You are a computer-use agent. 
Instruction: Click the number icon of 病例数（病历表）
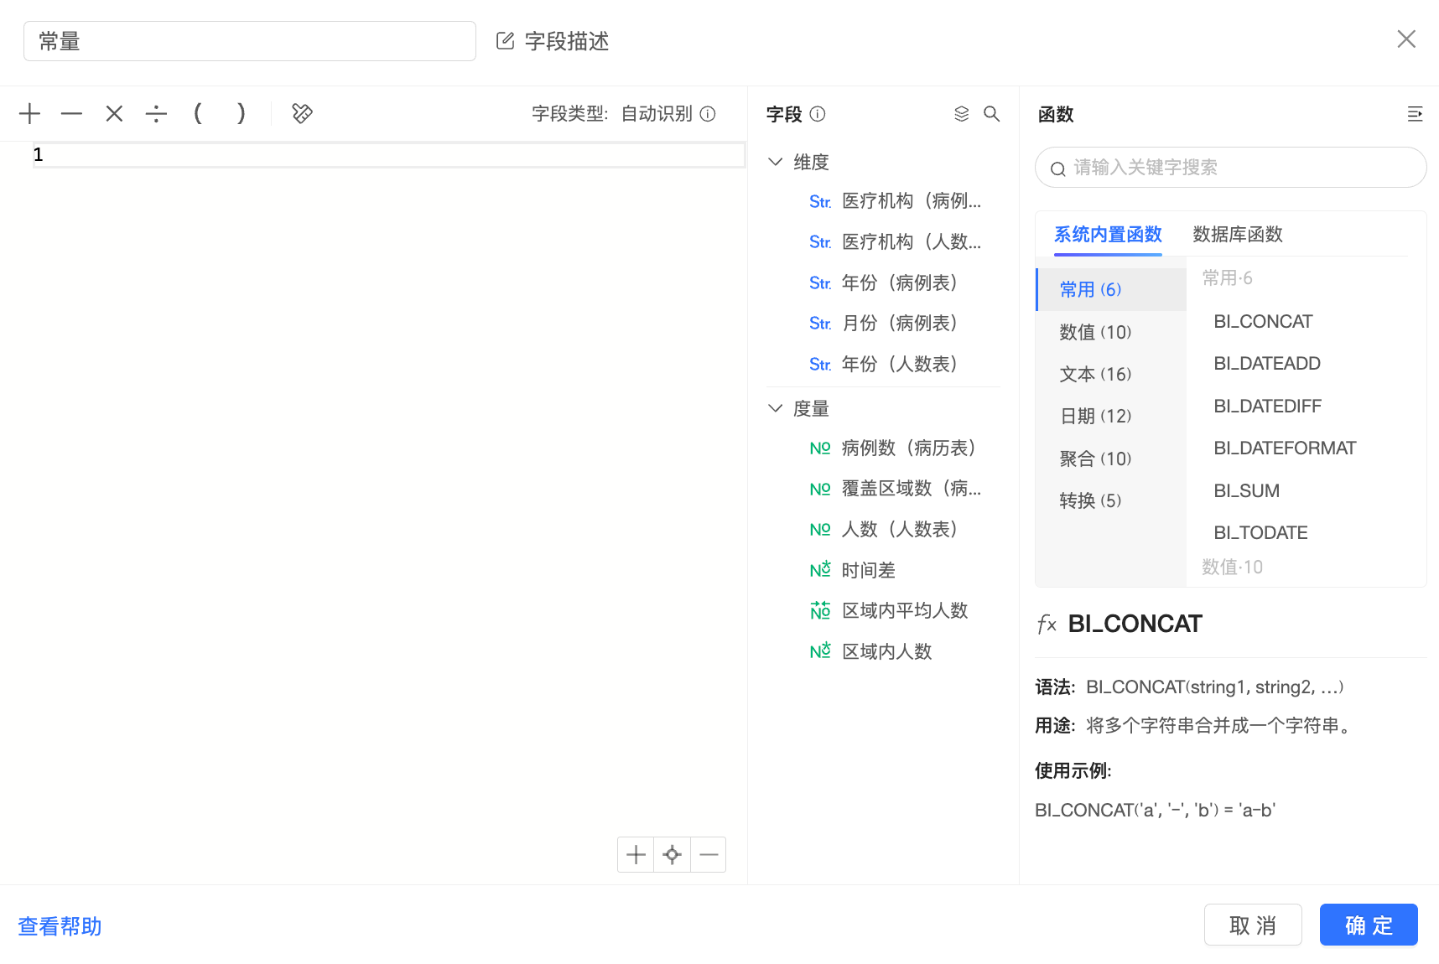point(820,448)
